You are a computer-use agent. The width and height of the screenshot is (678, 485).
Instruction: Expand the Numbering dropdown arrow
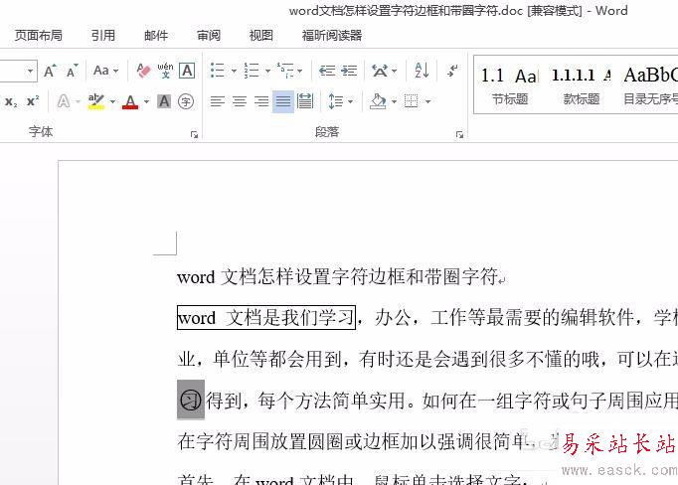pos(267,71)
